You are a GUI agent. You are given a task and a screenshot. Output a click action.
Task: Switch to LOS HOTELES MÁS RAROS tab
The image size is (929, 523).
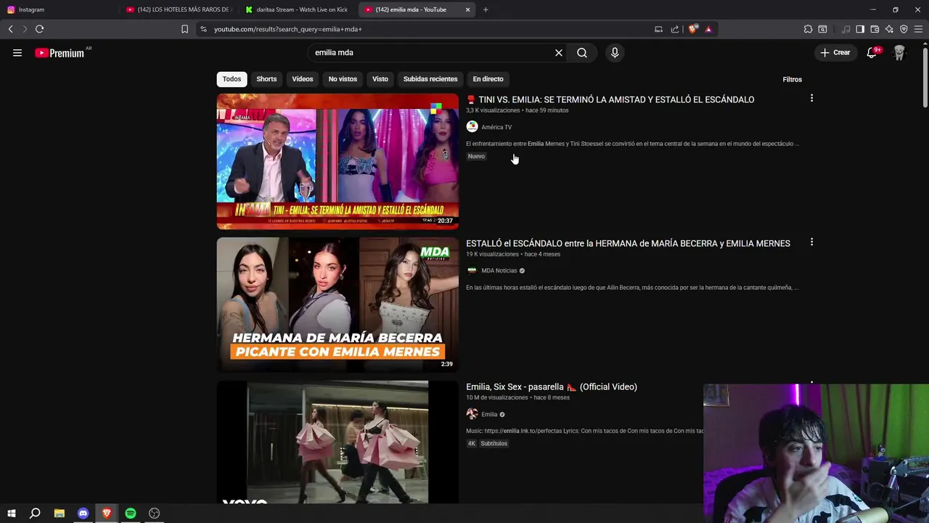[178, 9]
